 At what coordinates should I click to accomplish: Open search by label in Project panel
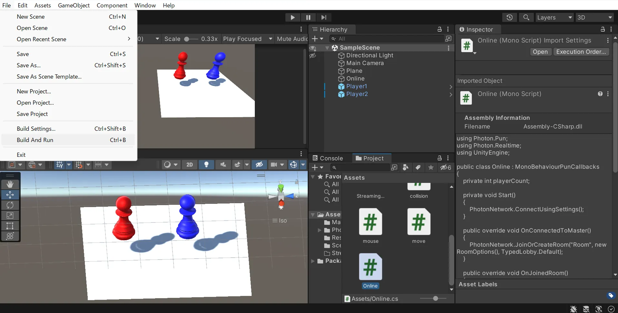pos(418,167)
